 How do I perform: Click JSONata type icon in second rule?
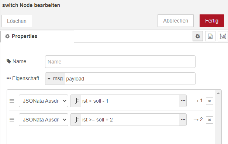point(76,120)
